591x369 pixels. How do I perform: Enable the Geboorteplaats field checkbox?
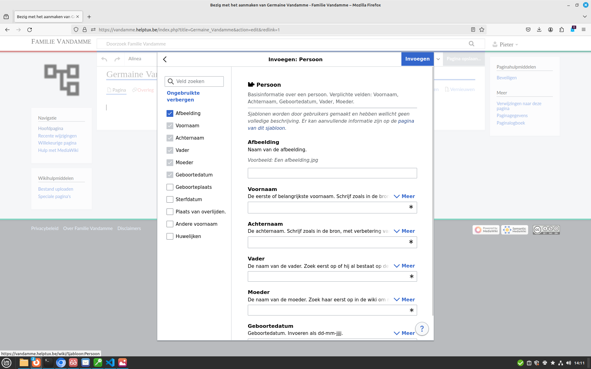[x=170, y=187]
